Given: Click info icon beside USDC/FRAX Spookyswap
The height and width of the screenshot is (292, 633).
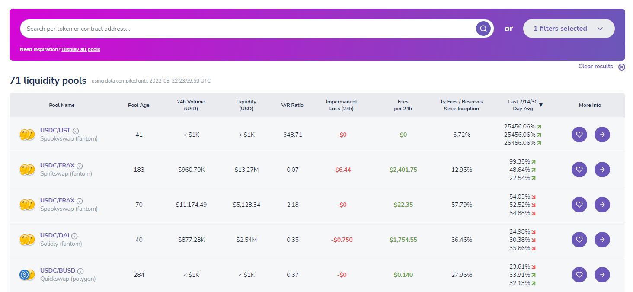Looking at the screenshot, I should tap(80, 201).
